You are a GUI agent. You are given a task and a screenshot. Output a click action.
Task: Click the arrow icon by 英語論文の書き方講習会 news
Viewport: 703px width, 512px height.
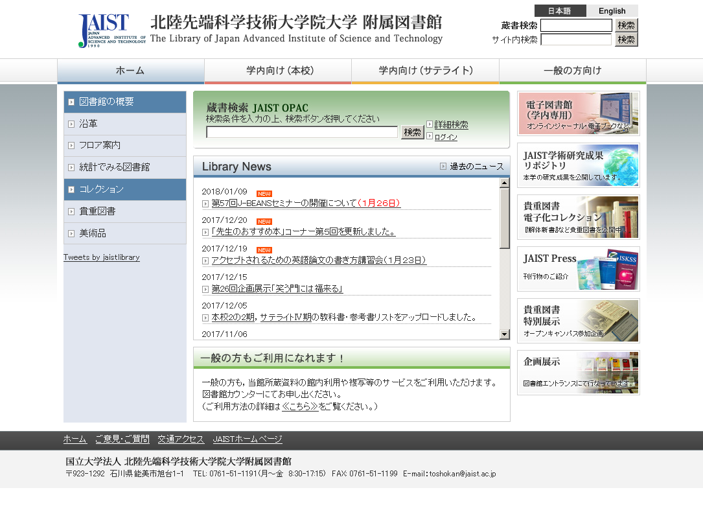point(205,261)
